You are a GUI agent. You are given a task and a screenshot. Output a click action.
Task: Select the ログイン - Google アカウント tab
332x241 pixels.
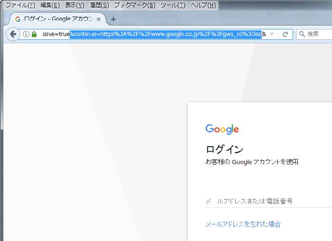click(x=57, y=19)
